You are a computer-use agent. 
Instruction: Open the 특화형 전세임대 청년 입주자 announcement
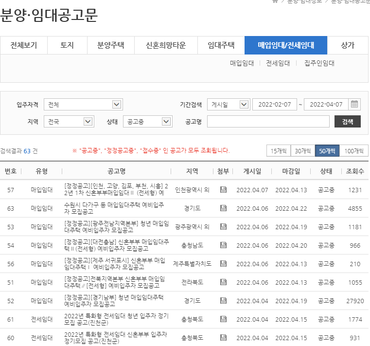pyautogui.click(x=116, y=319)
